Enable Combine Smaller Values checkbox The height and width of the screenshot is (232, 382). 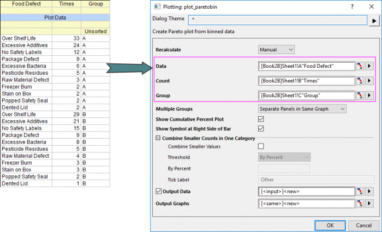coord(261,146)
